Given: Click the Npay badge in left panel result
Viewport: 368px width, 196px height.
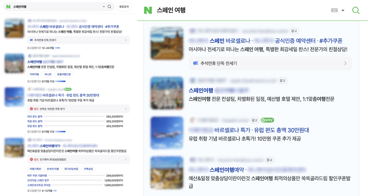Looking at the screenshot, I should click(x=68, y=89).
